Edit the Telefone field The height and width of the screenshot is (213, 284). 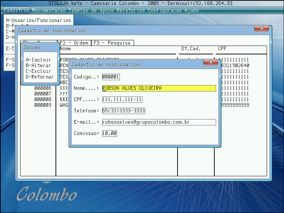click(123, 111)
